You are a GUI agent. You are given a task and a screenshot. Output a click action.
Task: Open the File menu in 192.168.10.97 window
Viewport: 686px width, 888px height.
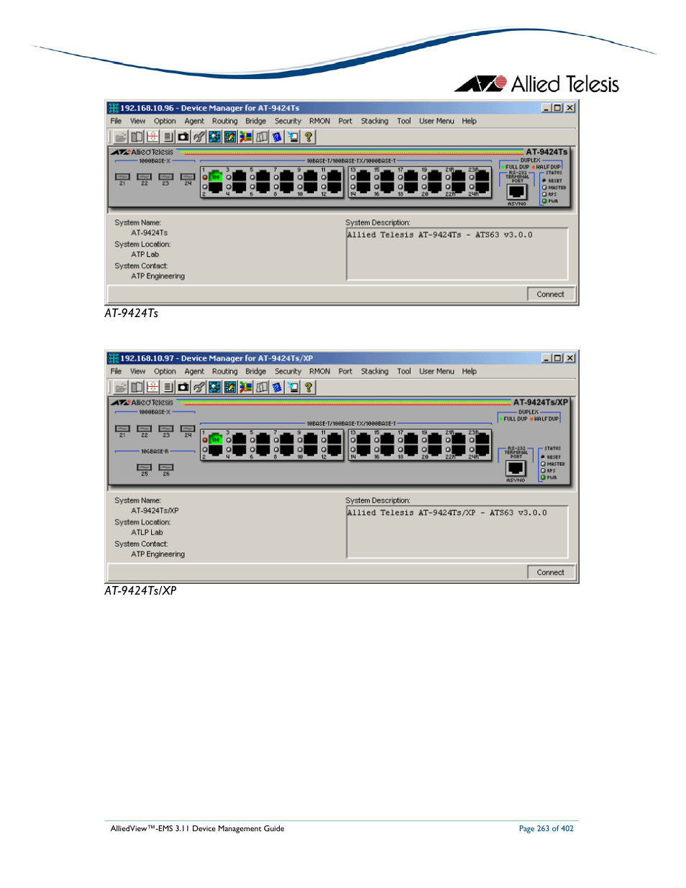tap(116, 371)
